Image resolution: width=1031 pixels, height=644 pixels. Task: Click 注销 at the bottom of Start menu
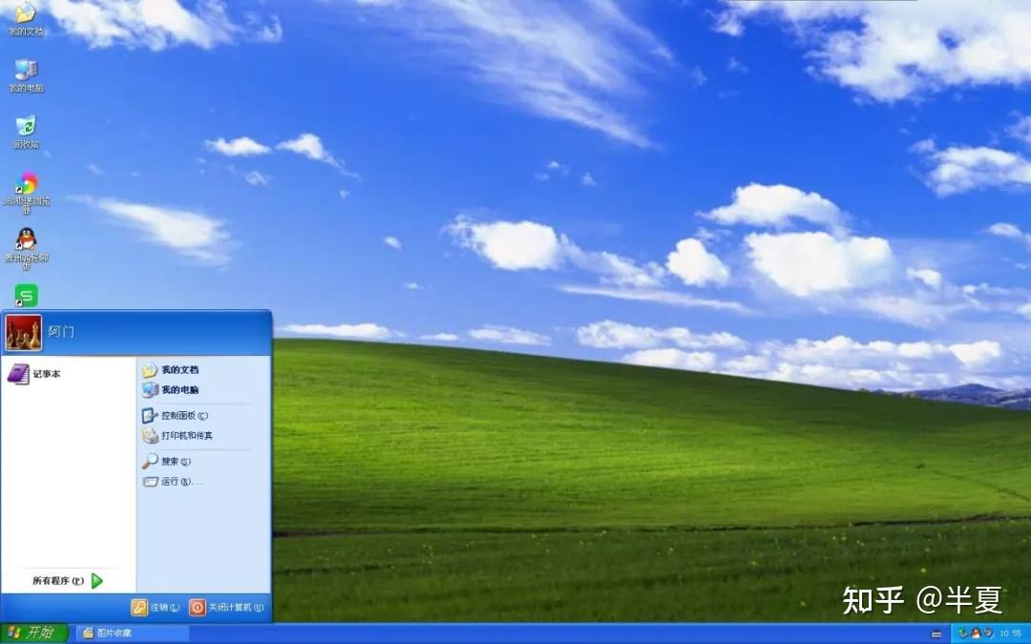click(x=158, y=606)
